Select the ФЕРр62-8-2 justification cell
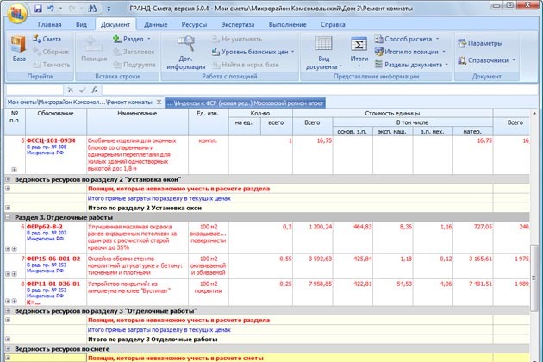 [x=56, y=238]
